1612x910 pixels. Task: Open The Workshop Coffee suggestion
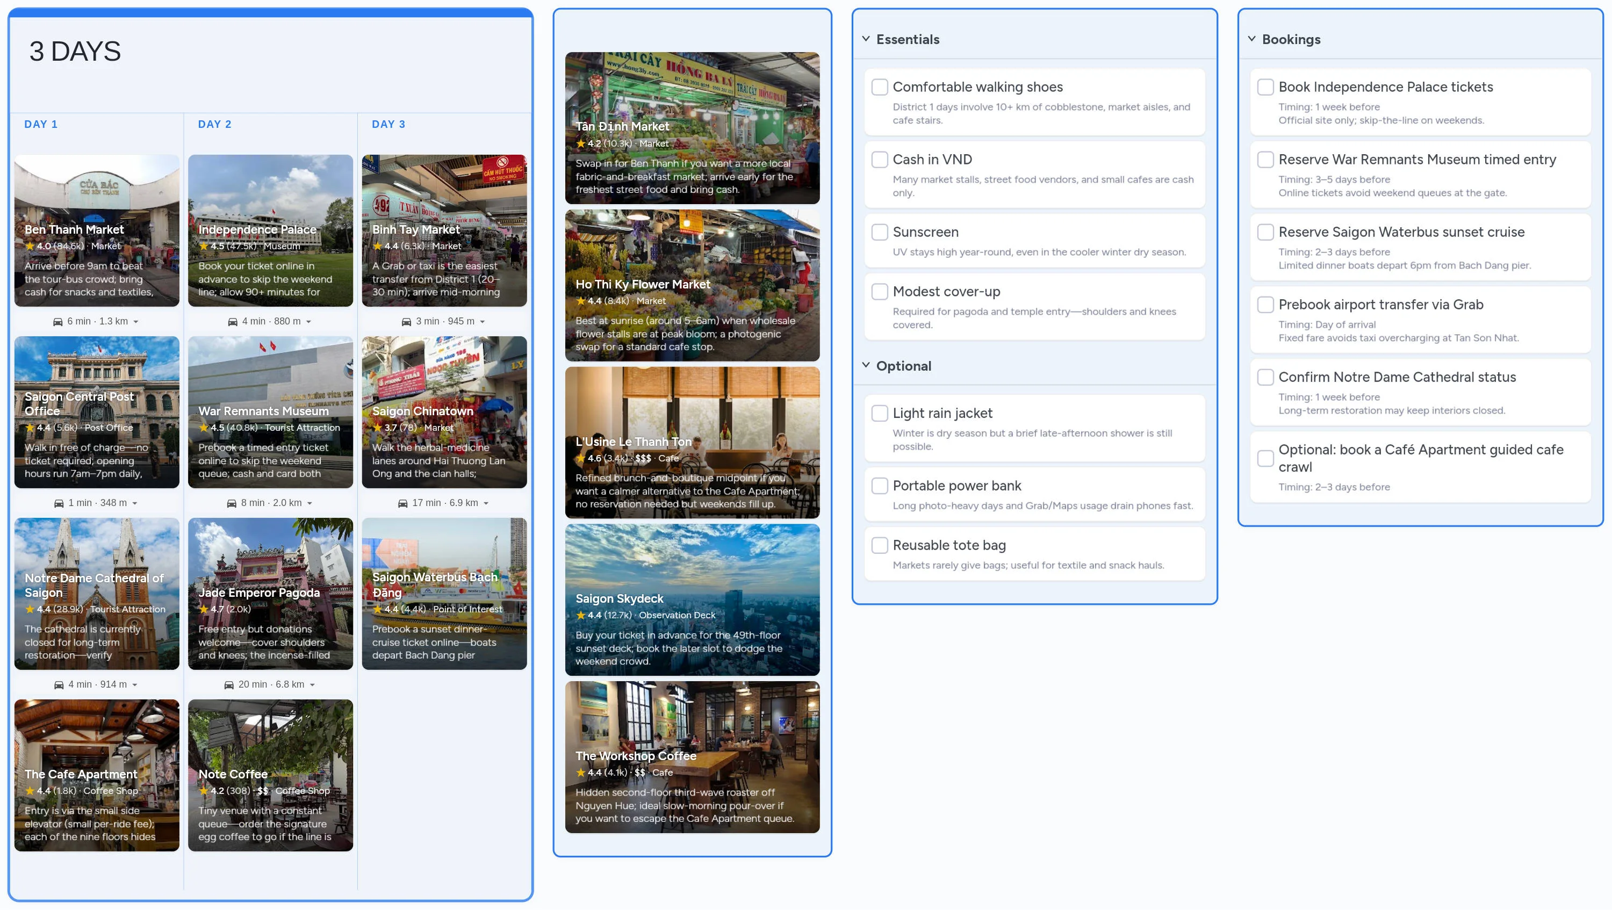[692, 757]
